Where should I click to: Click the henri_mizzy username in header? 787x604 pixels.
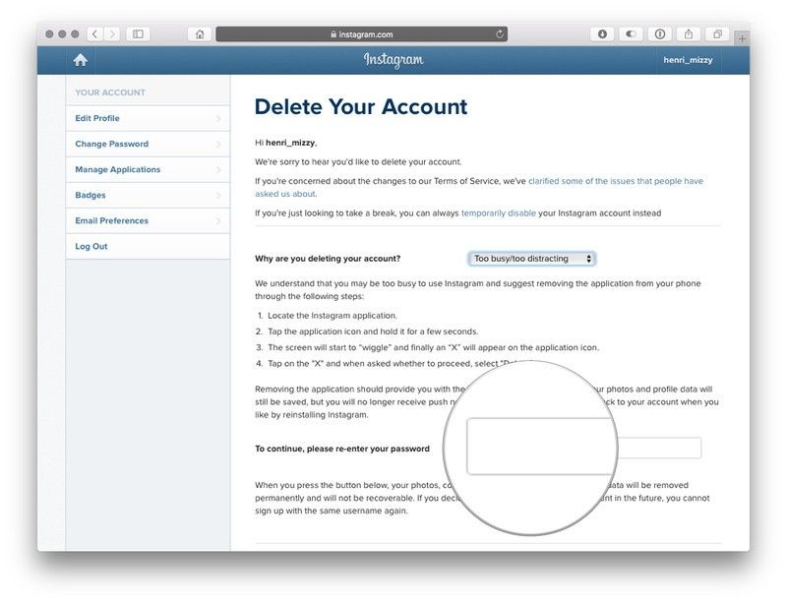(x=689, y=60)
